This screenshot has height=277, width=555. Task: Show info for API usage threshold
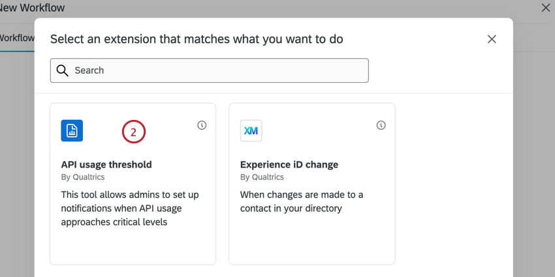pos(202,125)
